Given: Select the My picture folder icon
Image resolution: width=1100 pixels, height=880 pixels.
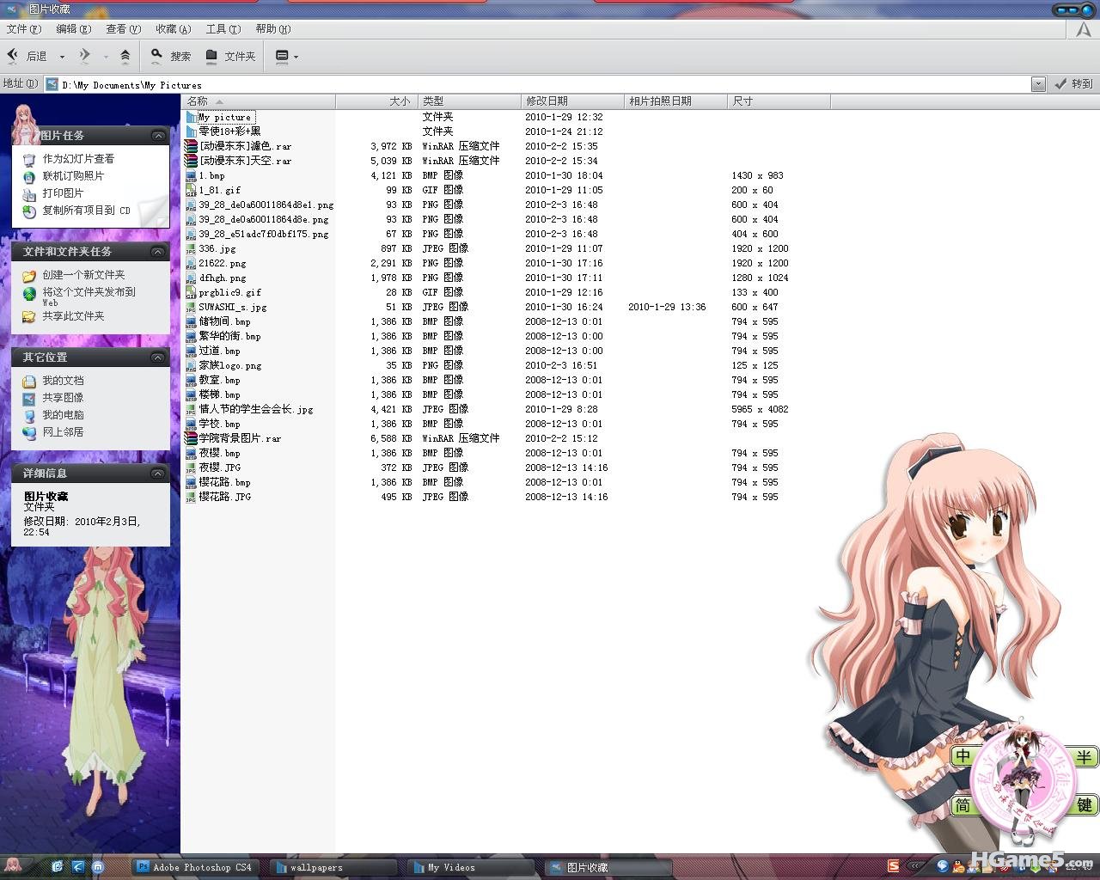Looking at the screenshot, I should pyautogui.click(x=191, y=117).
